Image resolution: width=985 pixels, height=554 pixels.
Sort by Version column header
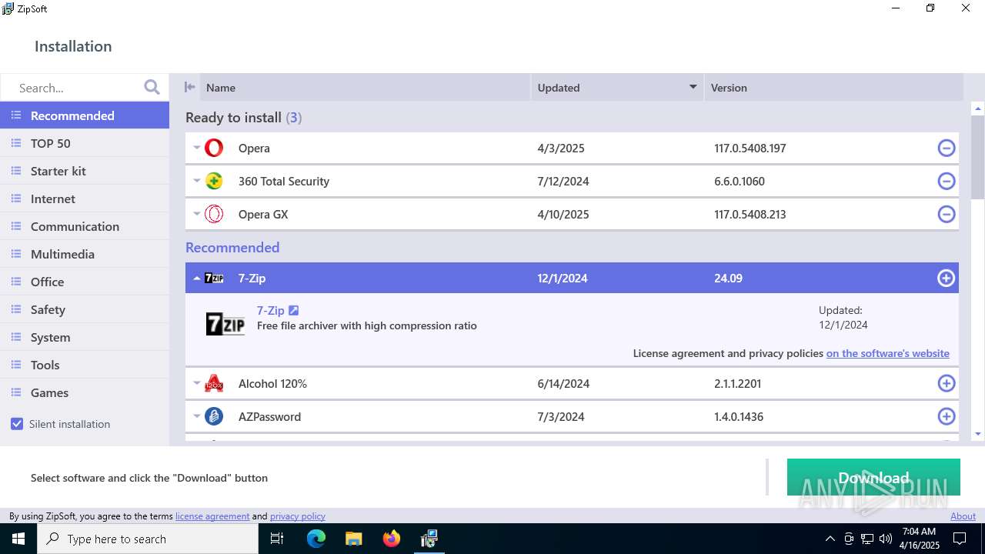point(833,87)
